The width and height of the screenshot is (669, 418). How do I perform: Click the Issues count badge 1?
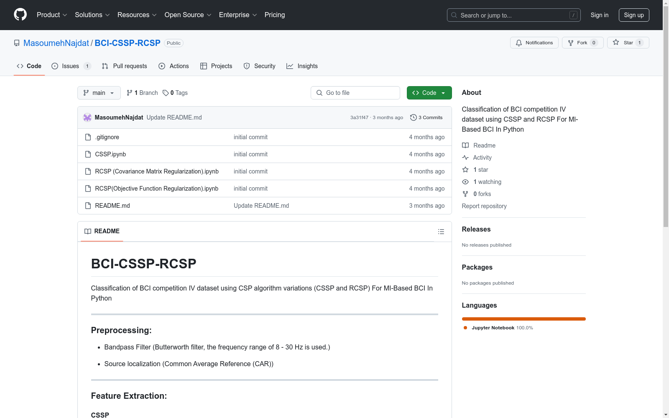click(87, 66)
